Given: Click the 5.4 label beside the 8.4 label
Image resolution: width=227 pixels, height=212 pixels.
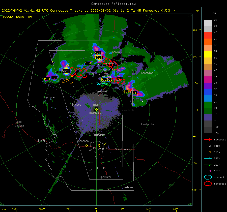Looking at the screenshot, I should 47,79.
